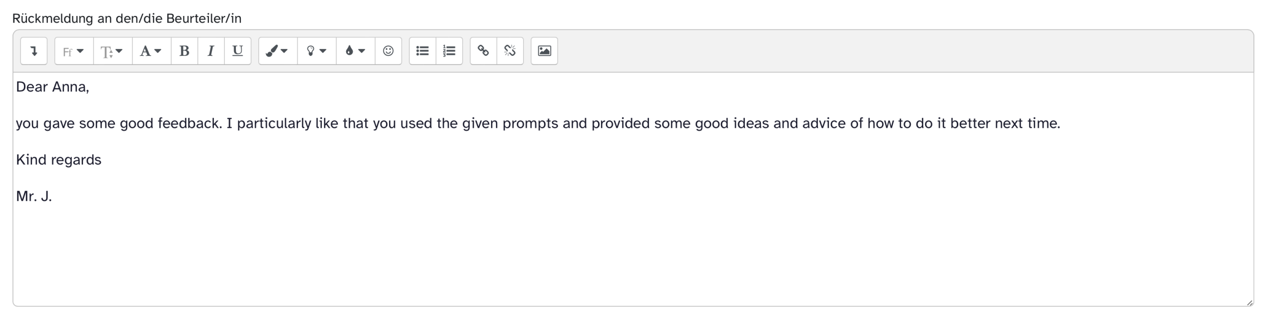Image resolution: width=1279 pixels, height=323 pixels.
Task: Click the editor resize handle corner
Action: 1250,303
